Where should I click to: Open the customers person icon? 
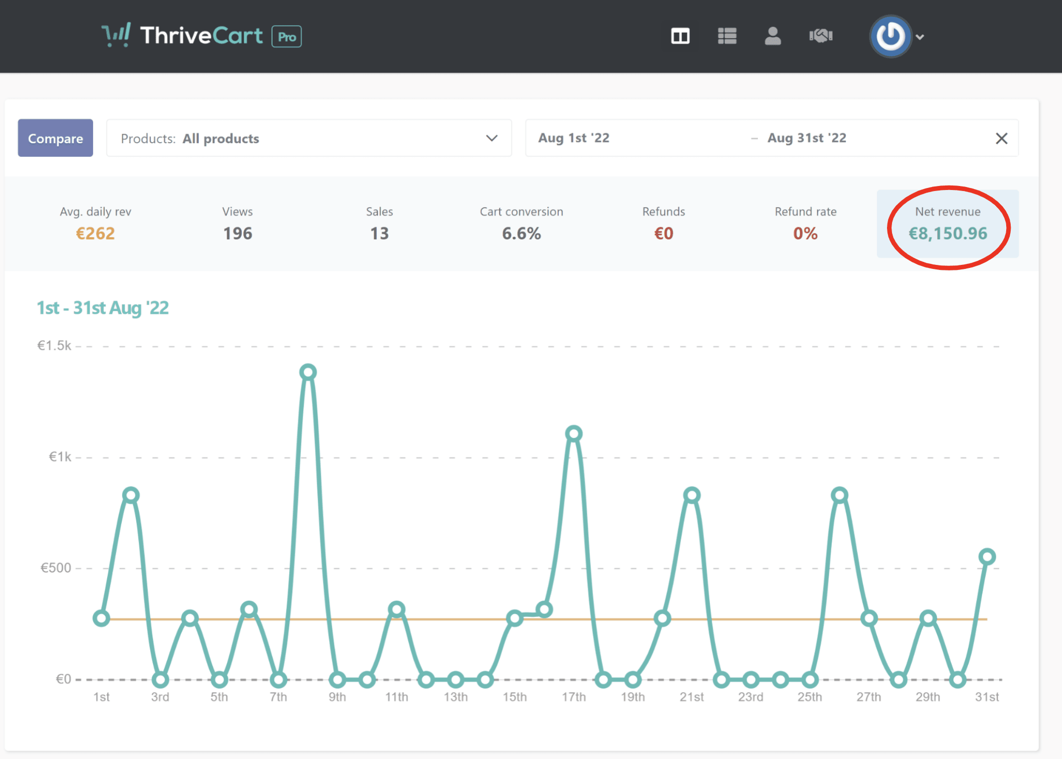[772, 36]
